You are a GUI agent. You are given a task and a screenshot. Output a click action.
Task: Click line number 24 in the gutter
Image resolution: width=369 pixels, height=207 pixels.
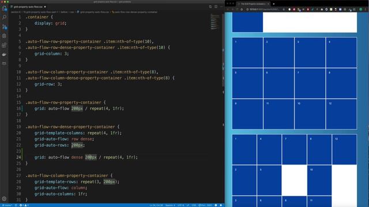[x=18, y=157]
